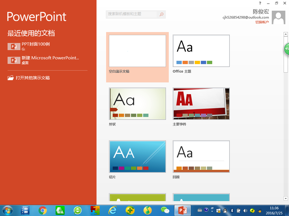Select the blank presentation thumbnail
Image resolution: width=289 pixels, height=216 pixels.
click(x=137, y=51)
